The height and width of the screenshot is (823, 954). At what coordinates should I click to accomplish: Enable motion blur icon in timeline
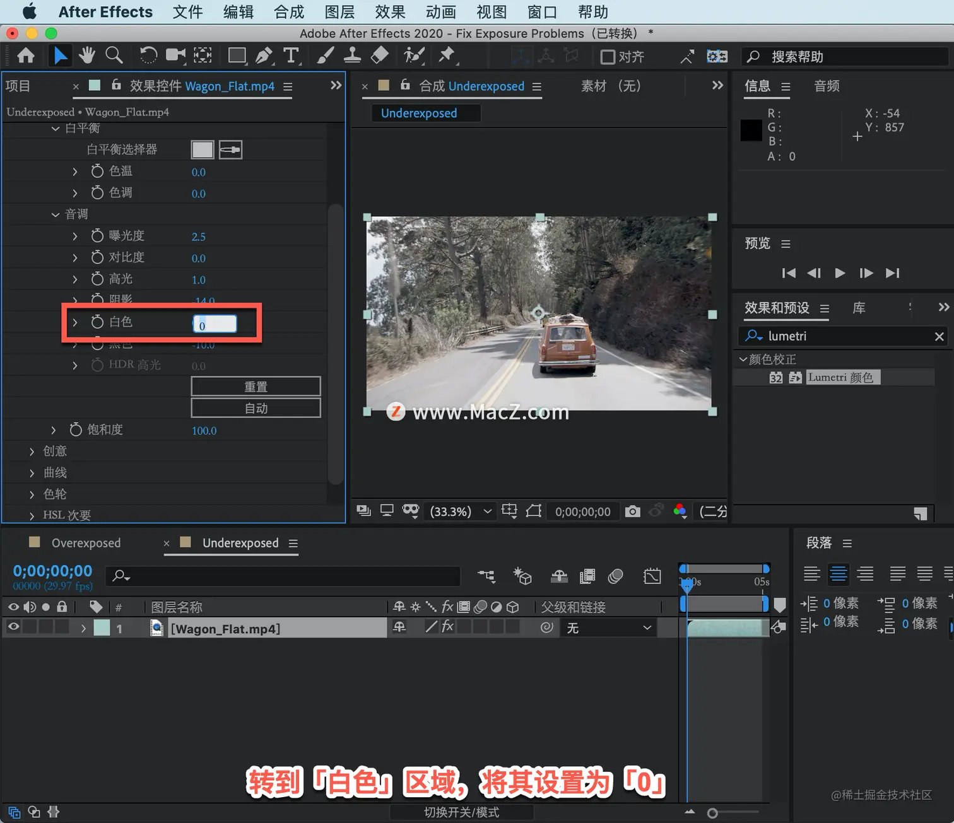(x=616, y=576)
